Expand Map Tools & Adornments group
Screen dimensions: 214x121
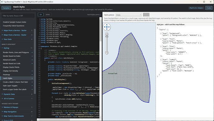17,116
